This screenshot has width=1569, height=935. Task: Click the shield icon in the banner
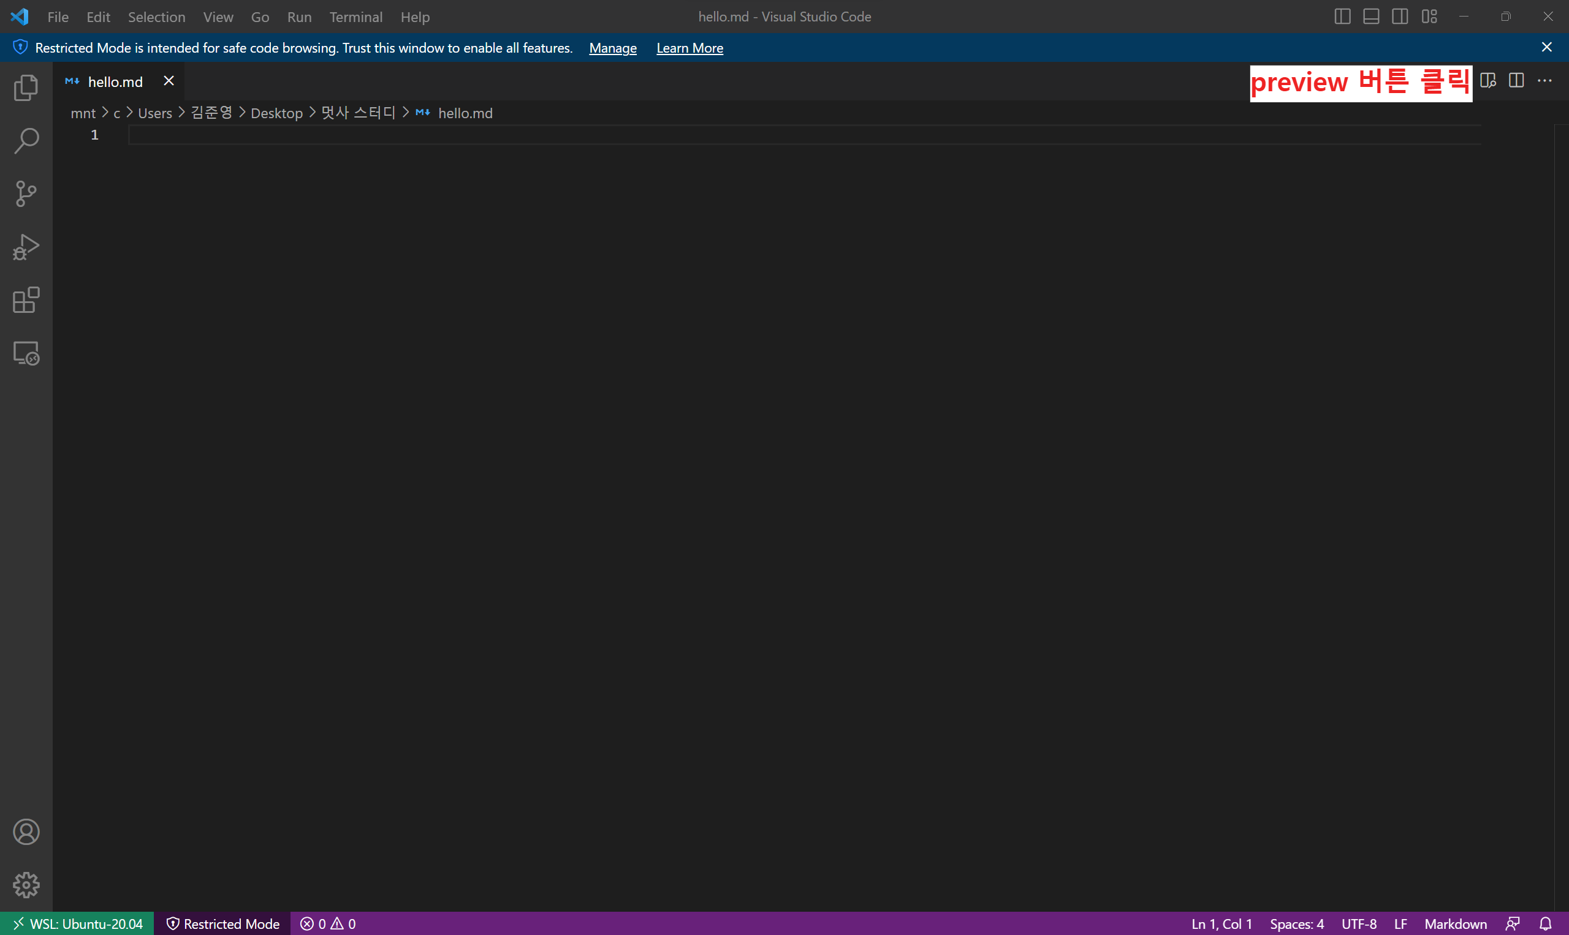[x=20, y=47]
